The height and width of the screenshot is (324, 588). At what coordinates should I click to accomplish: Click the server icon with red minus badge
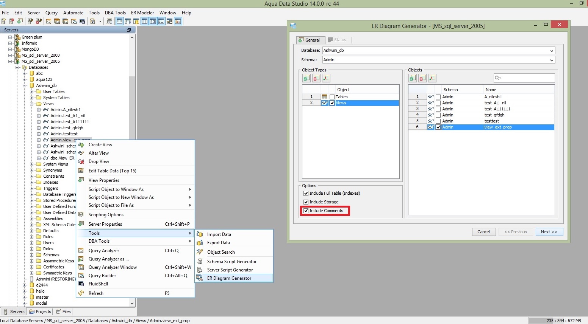[12, 22]
